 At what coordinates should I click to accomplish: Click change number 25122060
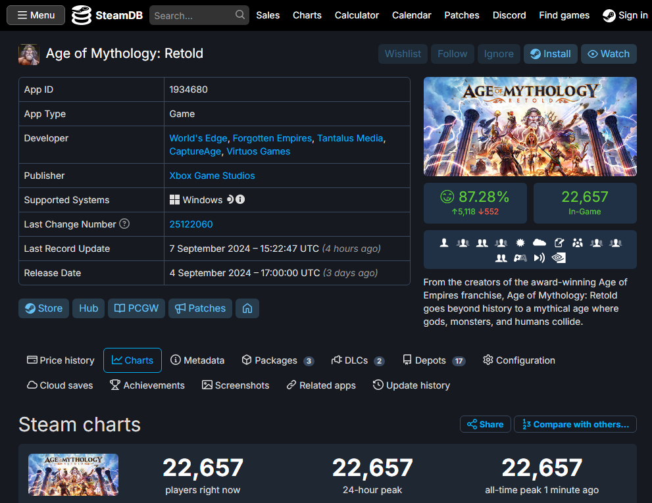pos(191,224)
